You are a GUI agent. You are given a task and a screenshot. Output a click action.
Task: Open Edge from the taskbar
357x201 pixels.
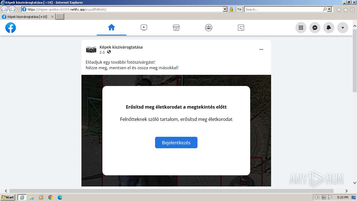60,197
